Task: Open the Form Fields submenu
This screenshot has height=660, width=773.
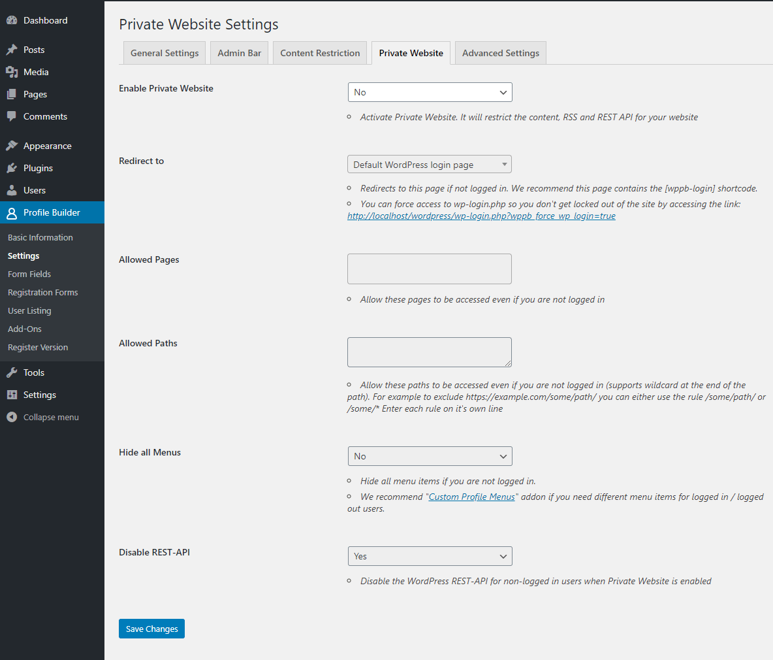Action: pos(29,274)
